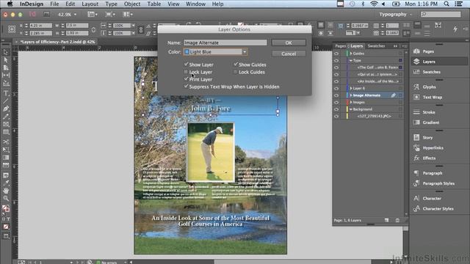470x264 pixels.
Task: Confirm Layer Options with OK
Action: pyautogui.click(x=289, y=43)
